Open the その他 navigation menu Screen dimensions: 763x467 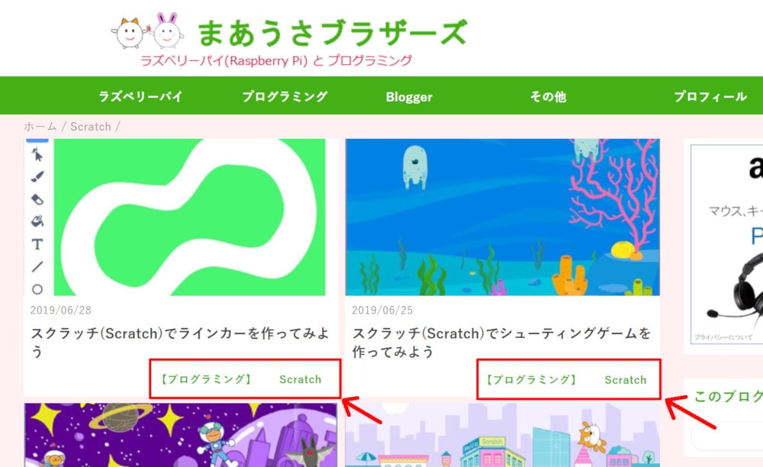click(x=547, y=95)
